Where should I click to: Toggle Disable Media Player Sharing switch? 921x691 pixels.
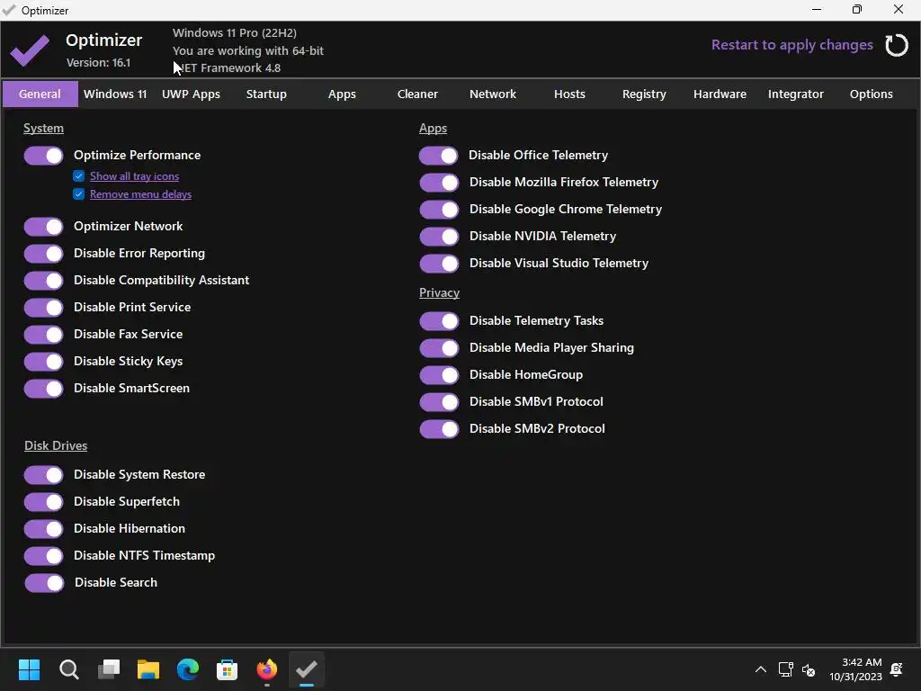439,348
